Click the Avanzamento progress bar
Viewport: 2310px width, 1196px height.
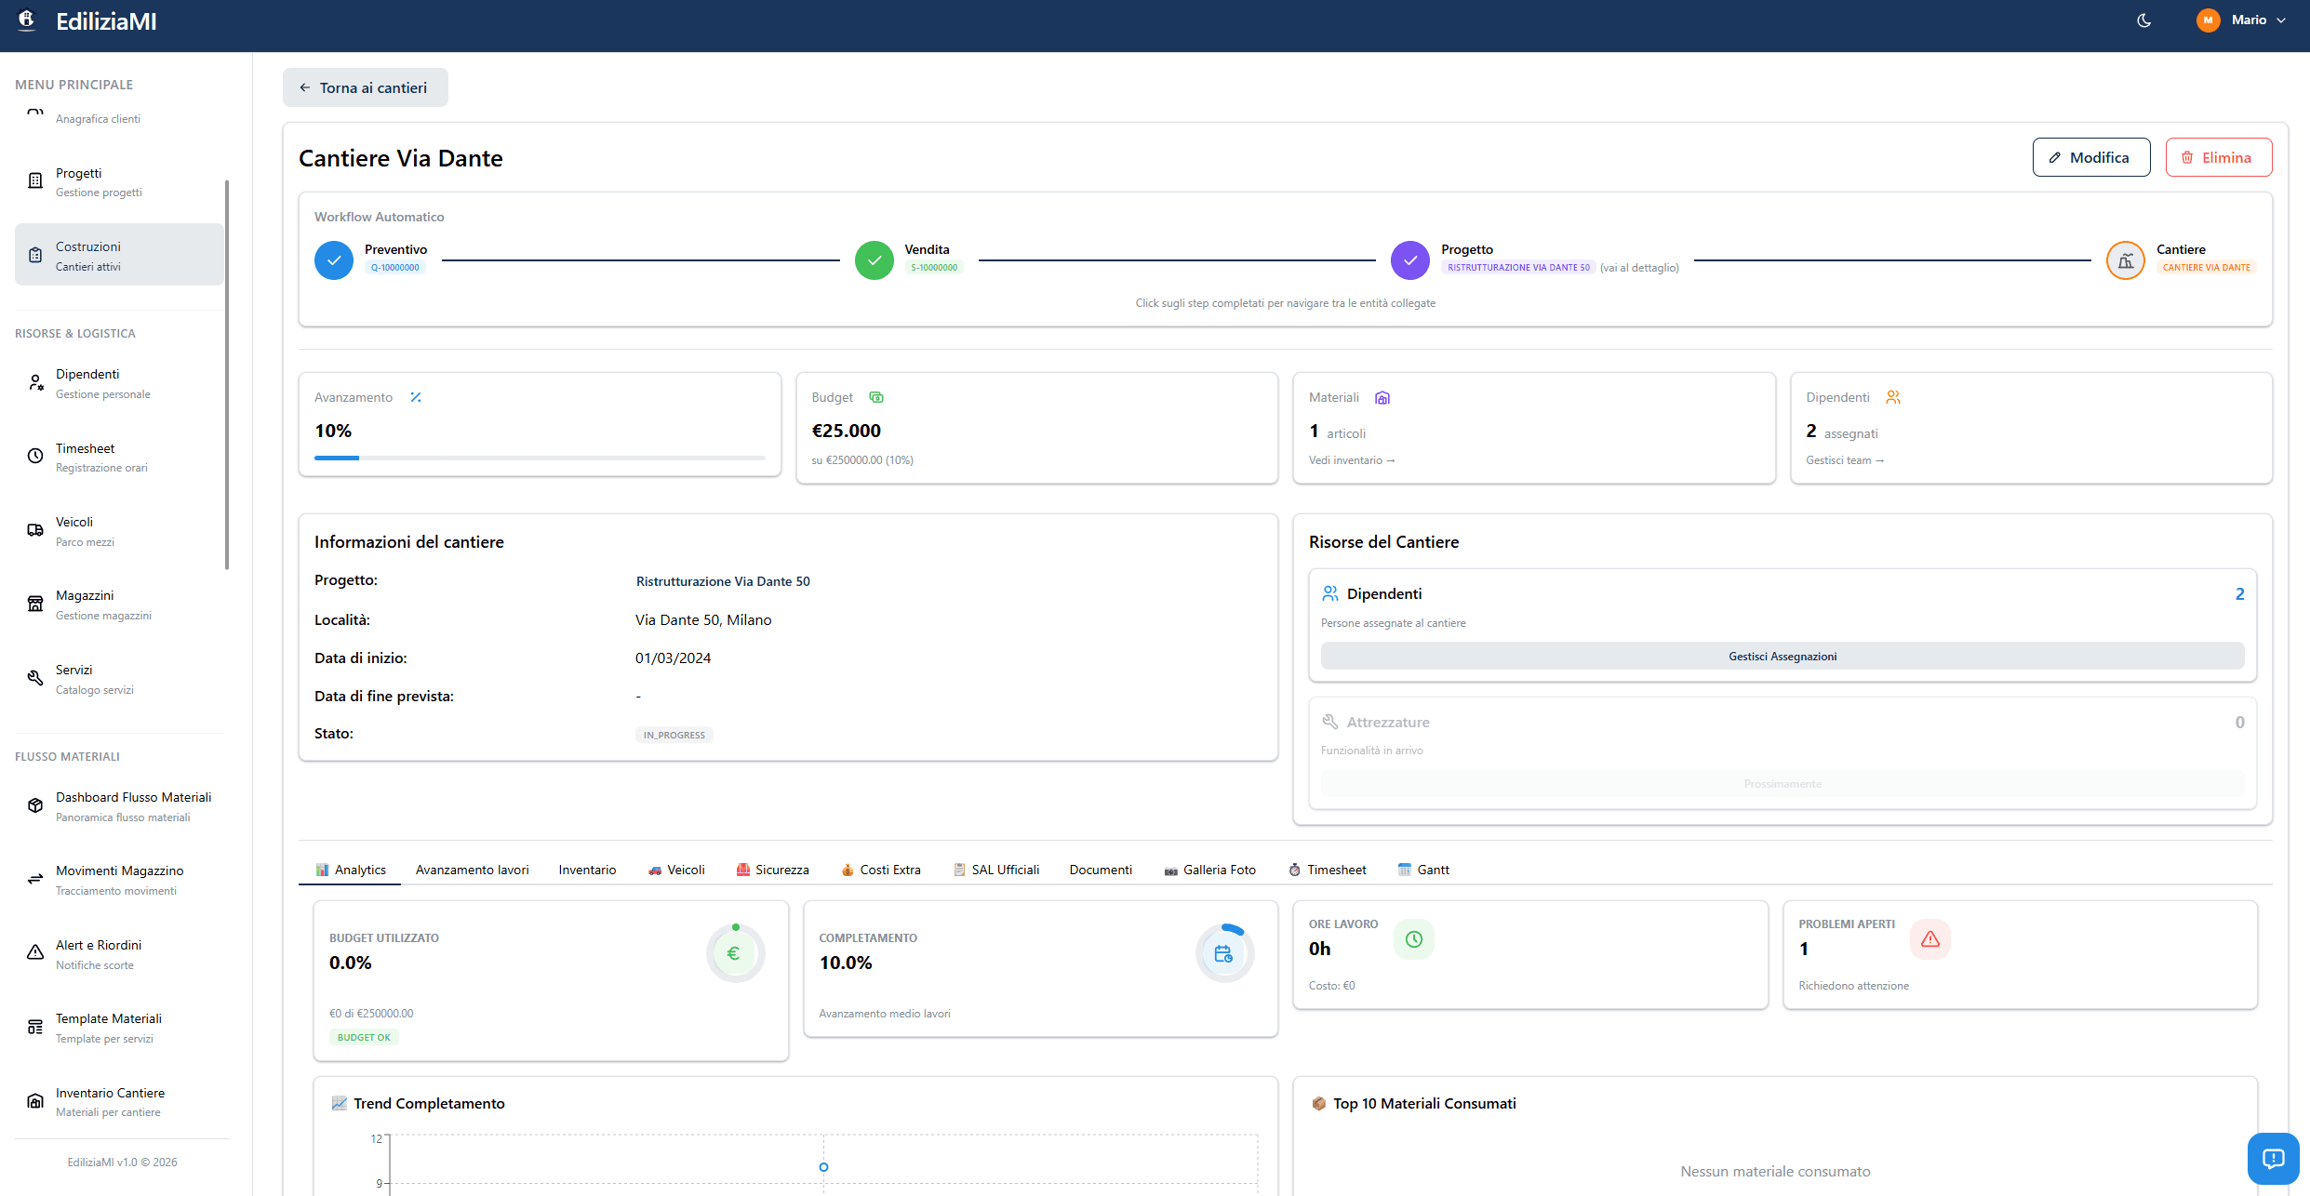tap(540, 458)
